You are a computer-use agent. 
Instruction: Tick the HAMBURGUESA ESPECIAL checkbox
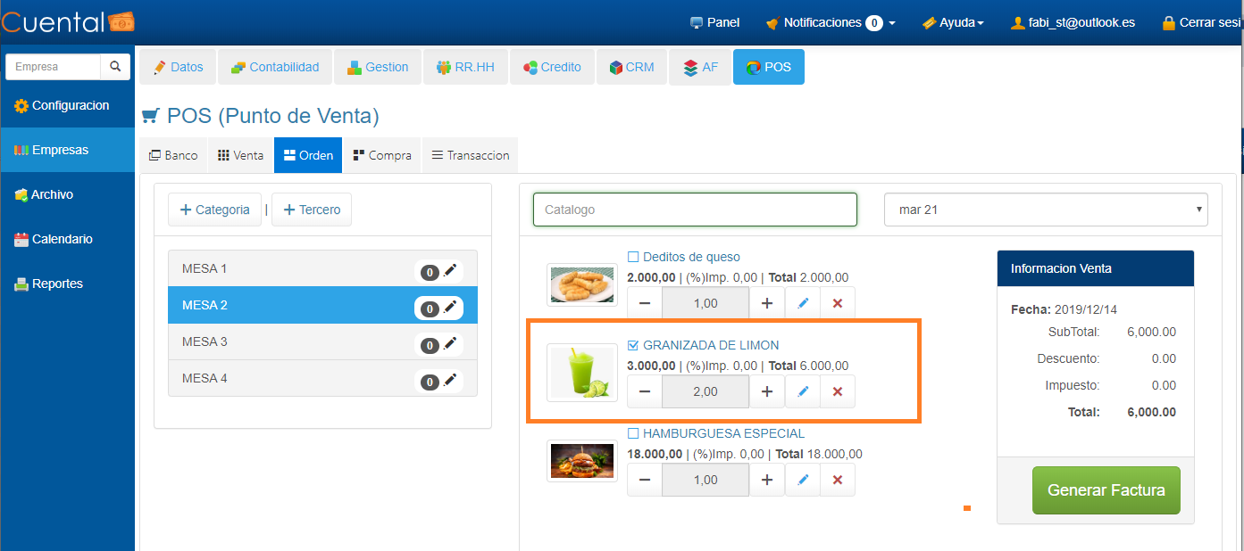tap(633, 433)
